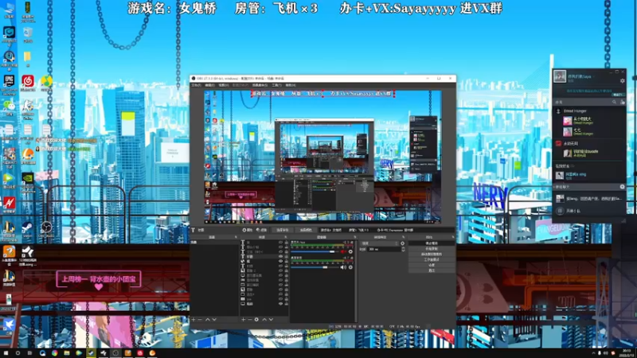Toggle visibility of the fifth source

coord(280,262)
